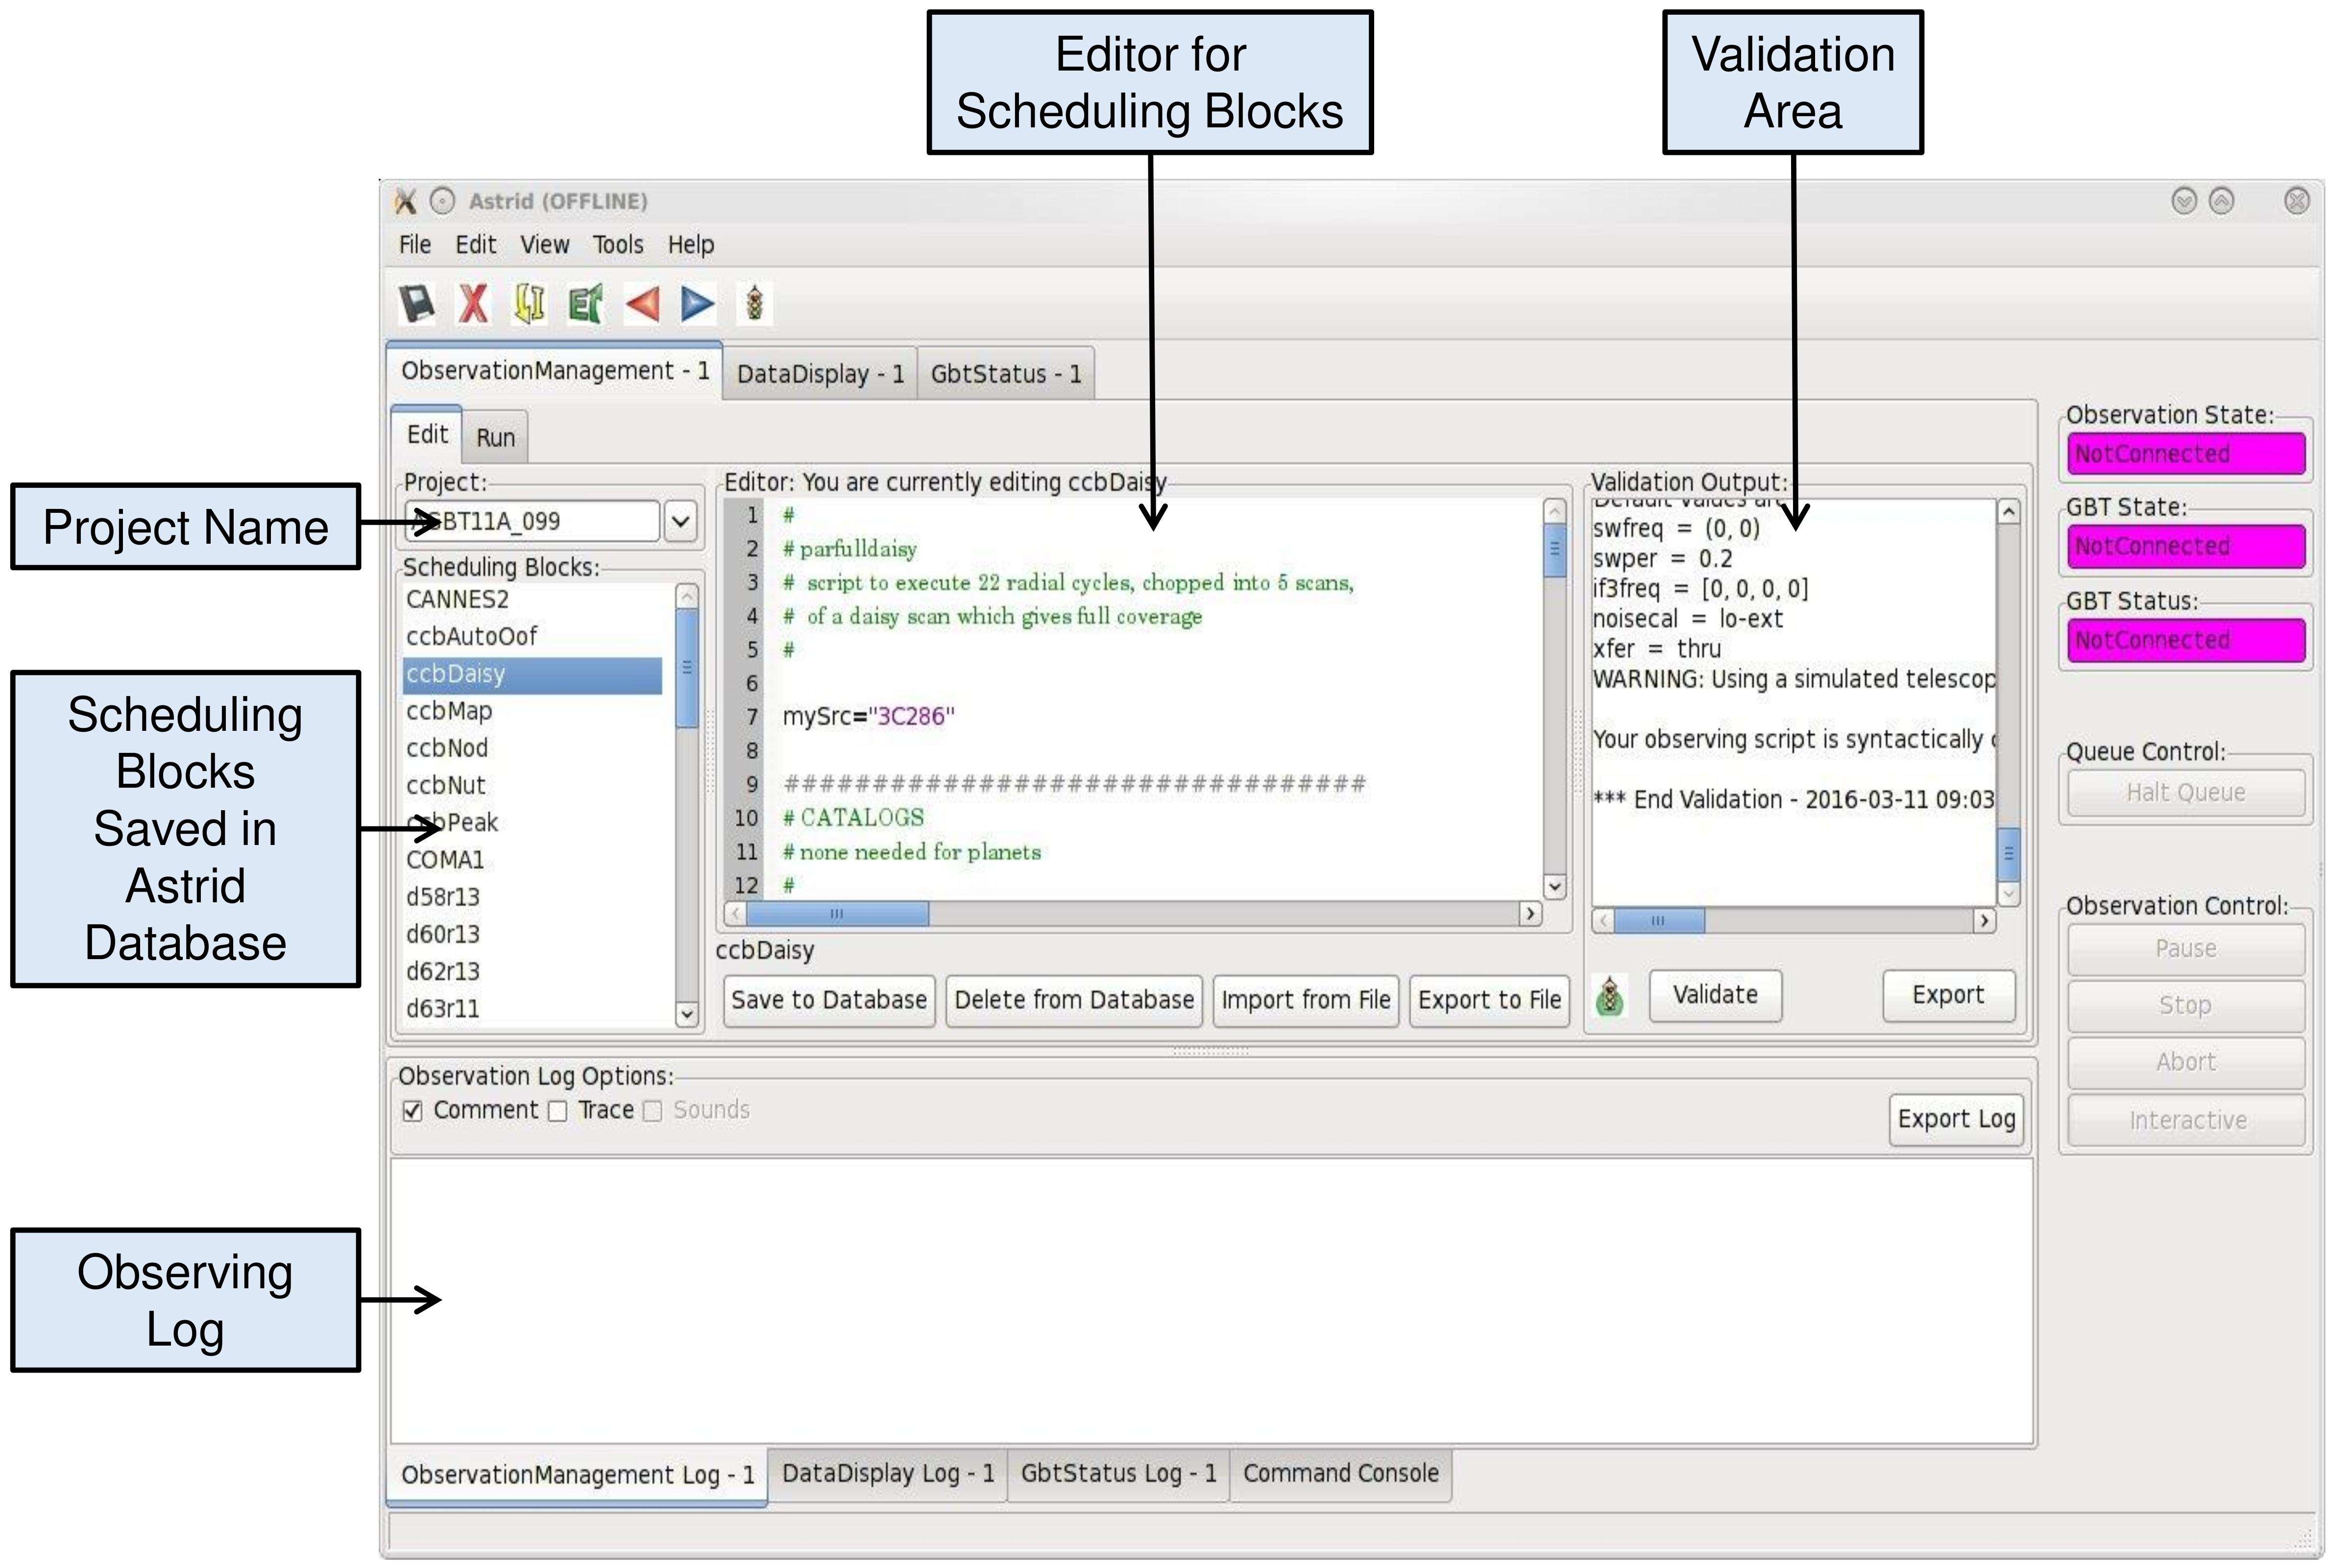Viewport: 2328px width, 1568px height.
Task: Open the GbtStatus Log - 1 tab
Action: coord(1119,1473)
